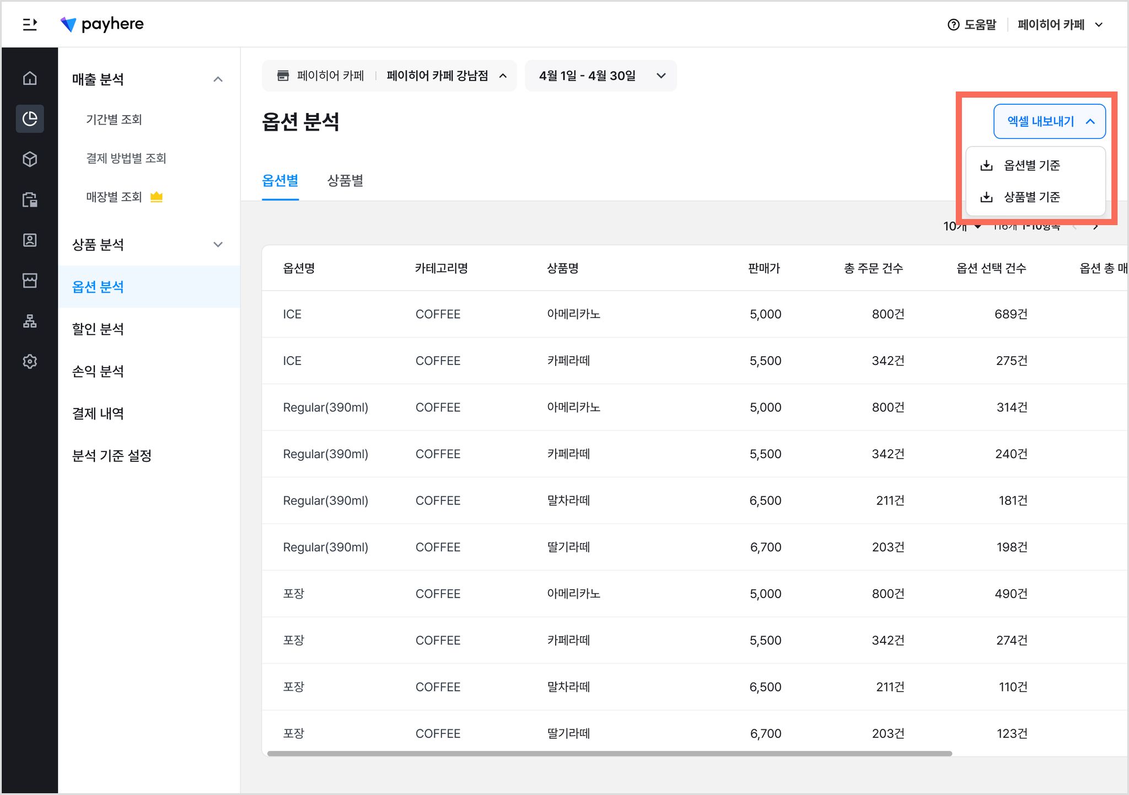This screenshot has height=795, width=1129.
Task: Open the 4월 1일 - 4월 30일 date range dropdown
Action: tap(601, 76)
